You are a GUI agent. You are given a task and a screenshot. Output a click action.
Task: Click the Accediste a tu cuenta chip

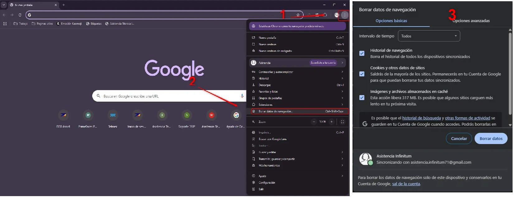point(323,63)
